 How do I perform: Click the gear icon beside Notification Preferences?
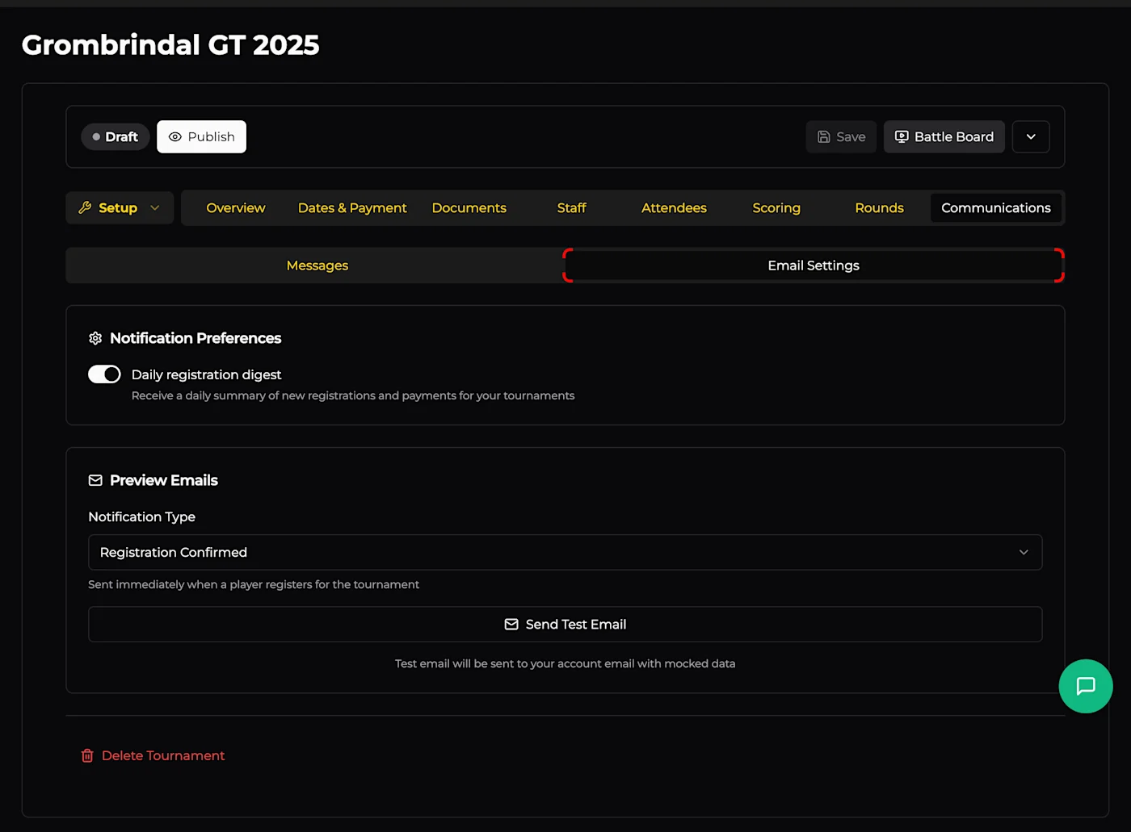(95, 338)
